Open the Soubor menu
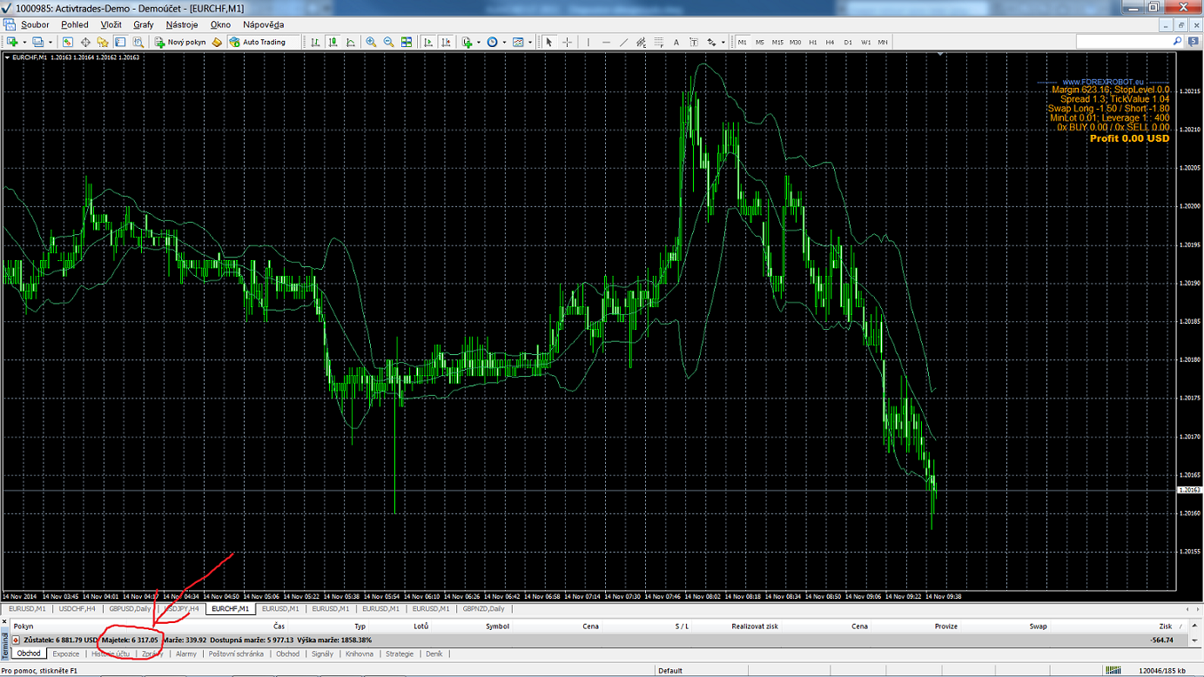The image size is (1204, 677). click(35, 24)
